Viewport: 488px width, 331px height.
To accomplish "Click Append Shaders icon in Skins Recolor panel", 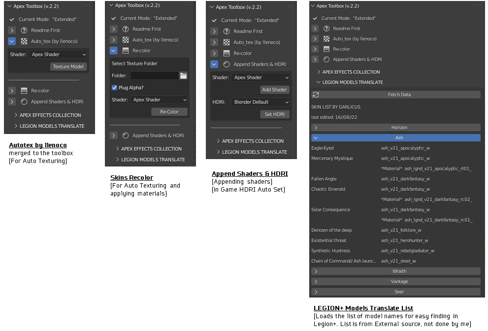I will coord(126,135).
